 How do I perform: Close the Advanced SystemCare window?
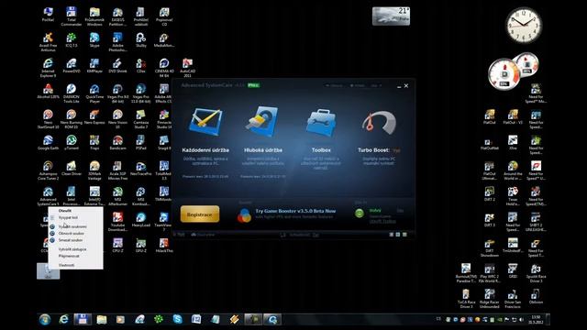[406, 85]
